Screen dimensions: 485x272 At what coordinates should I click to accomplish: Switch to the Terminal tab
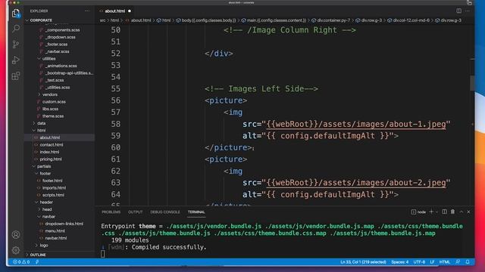196,212
